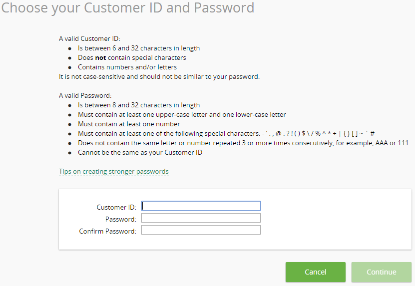Viewport: 415px width, 286px height.
Task: Click the not case-sensitive notice text
Action: pos(159,77)
